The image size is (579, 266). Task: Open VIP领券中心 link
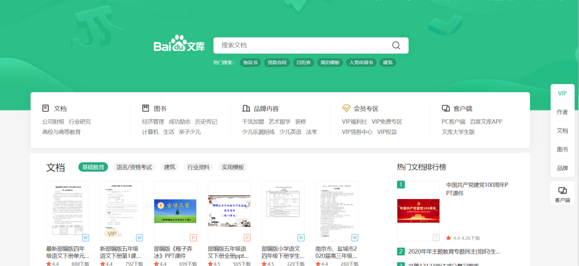point(357,132)
